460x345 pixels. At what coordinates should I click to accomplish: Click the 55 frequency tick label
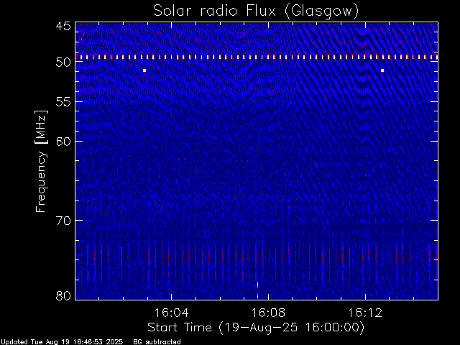[63, 102]
